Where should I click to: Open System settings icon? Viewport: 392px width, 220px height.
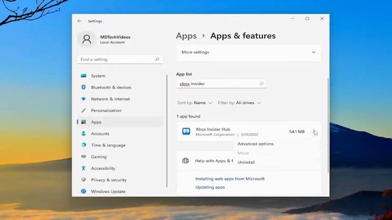pos(83,76)
